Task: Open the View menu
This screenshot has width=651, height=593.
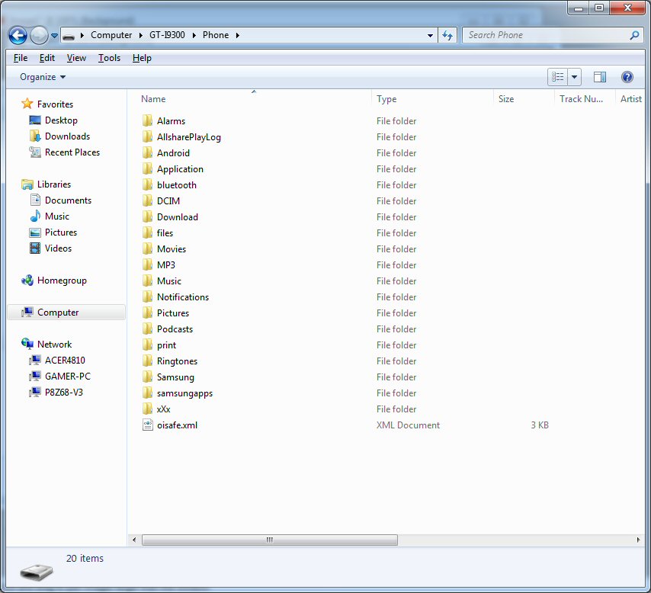Action: (x=76, y=58)
